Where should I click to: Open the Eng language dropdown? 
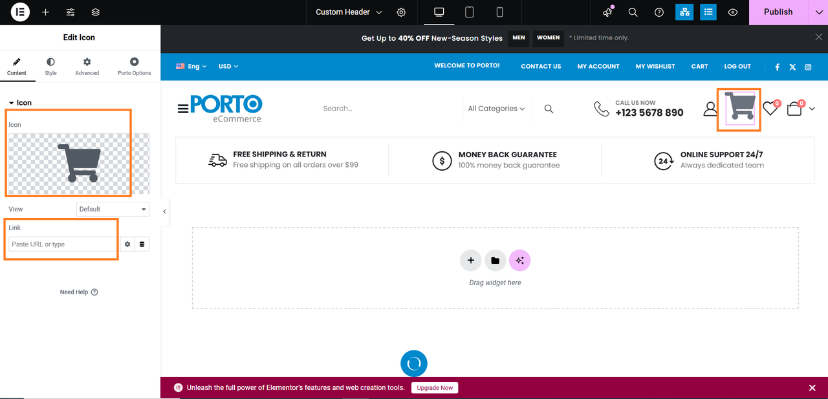[x=191, y=67]
